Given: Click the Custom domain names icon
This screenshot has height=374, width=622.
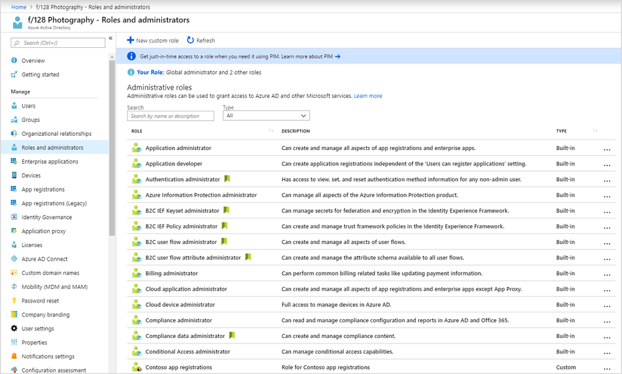Looking at the screenshot, I should [14, 273].
